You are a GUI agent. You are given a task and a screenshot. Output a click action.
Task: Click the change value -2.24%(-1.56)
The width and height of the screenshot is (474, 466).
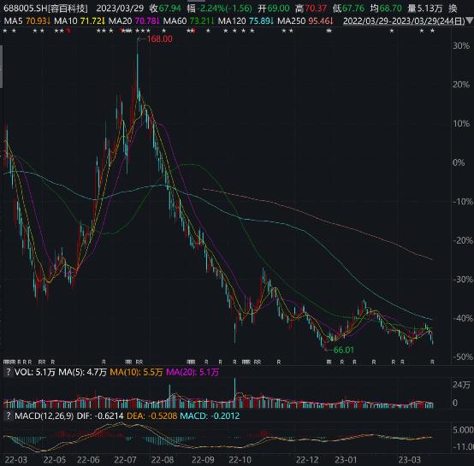226,9
